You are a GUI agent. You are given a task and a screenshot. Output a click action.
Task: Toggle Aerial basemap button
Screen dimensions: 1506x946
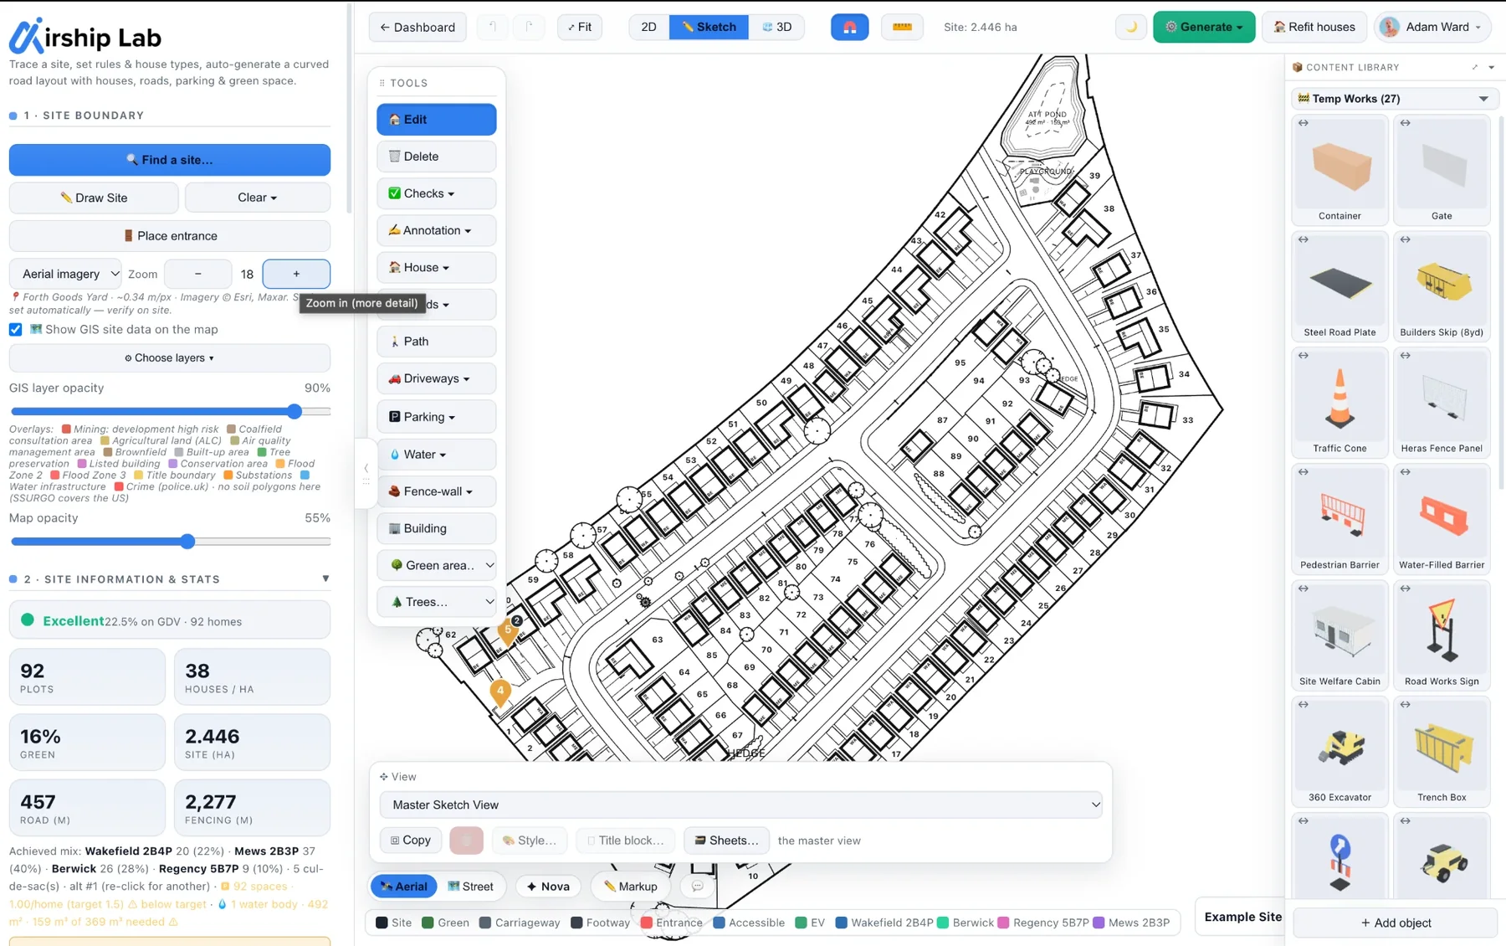(x=403, y=886)
